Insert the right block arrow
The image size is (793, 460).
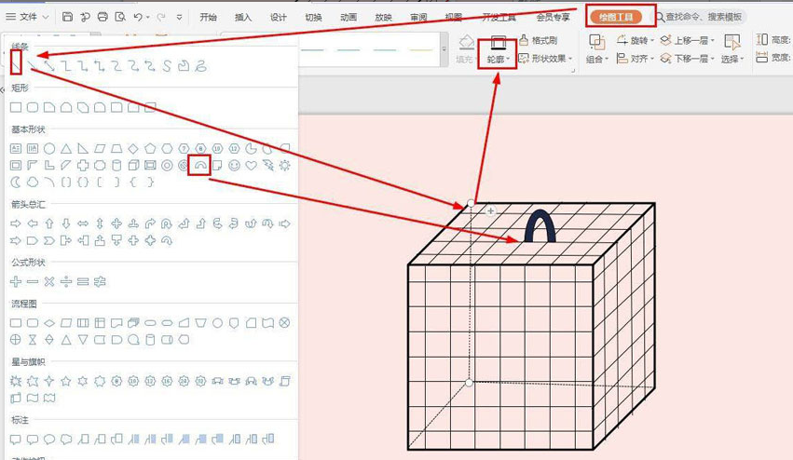point(16,223)
